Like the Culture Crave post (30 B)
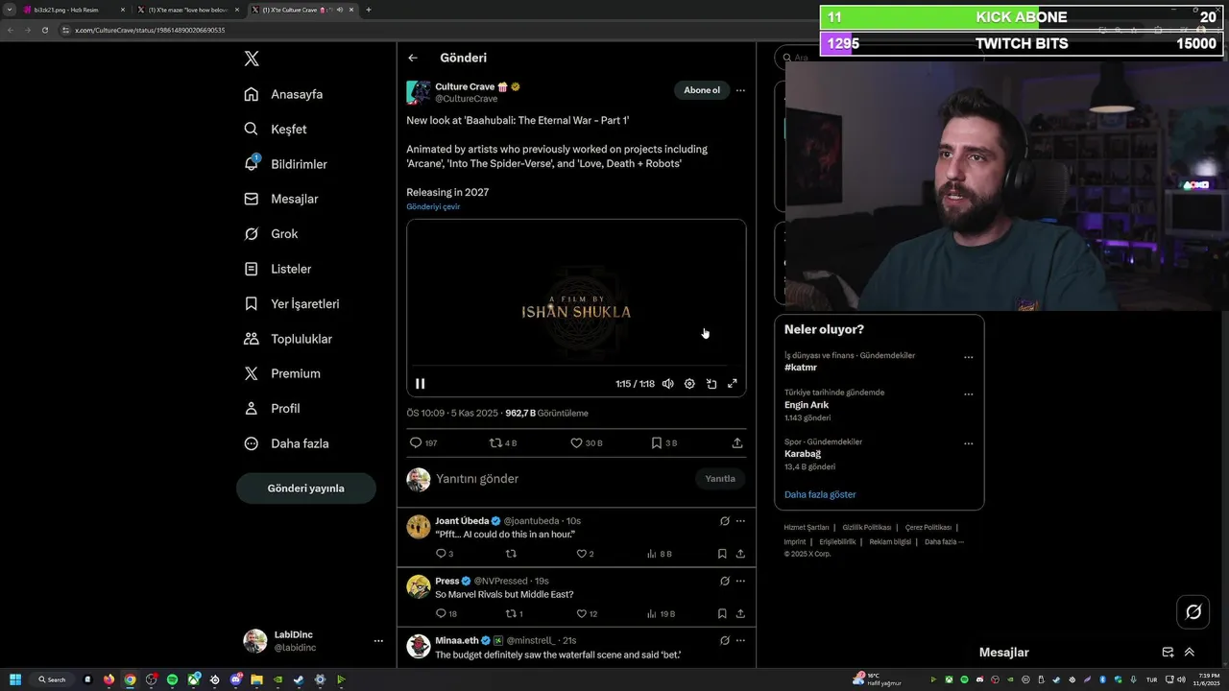 point(586,443)
